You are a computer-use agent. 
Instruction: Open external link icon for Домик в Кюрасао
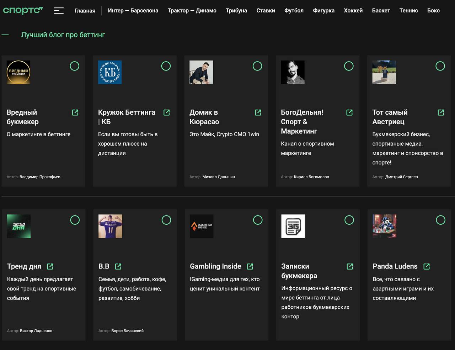point(258,113)
